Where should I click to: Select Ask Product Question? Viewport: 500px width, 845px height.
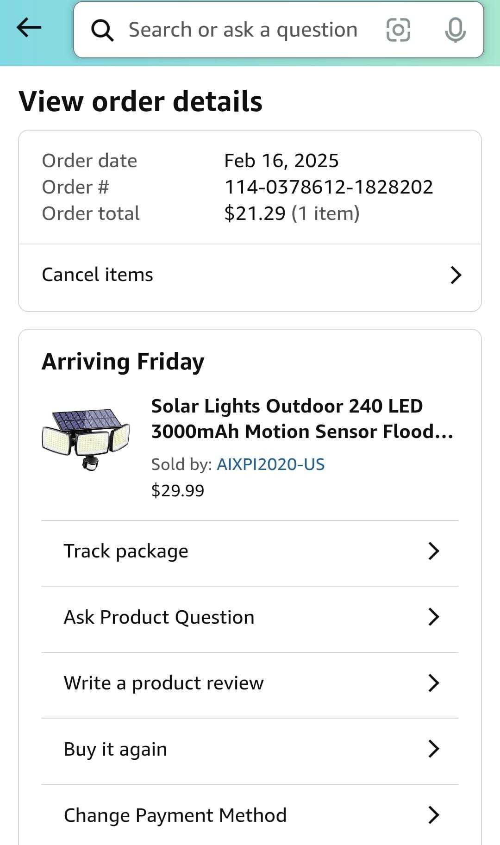coord(159,617)
